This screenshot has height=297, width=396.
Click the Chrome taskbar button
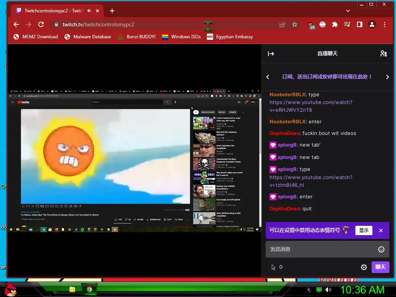coord(89,289)
